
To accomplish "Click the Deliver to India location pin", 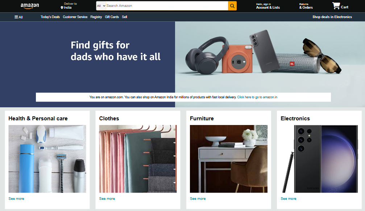I will (x=62, y=8).
